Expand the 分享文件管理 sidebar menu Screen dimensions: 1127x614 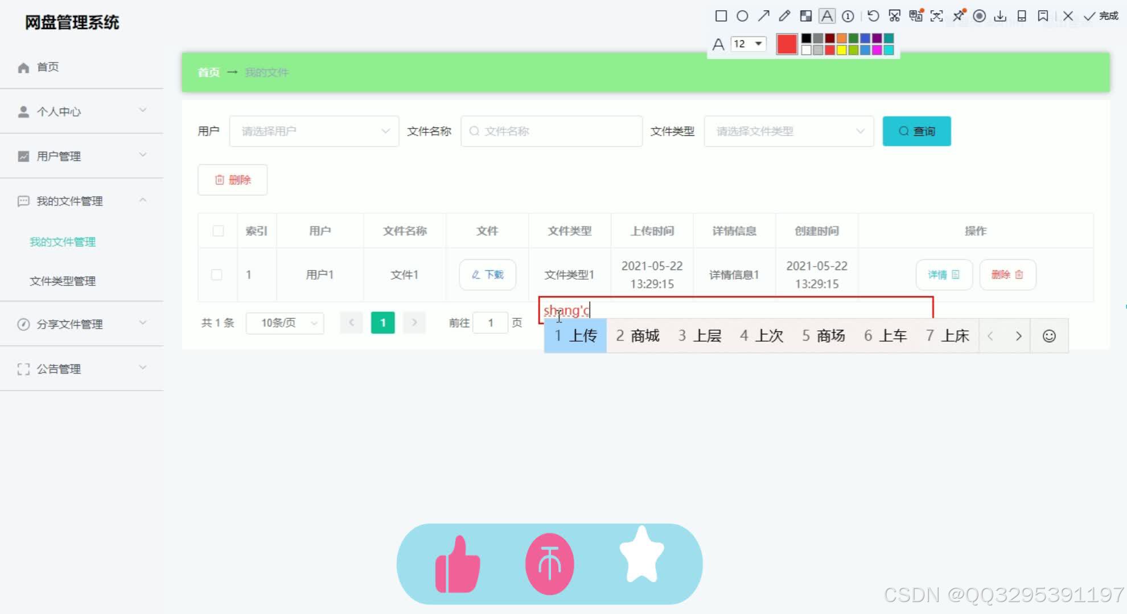82,324
